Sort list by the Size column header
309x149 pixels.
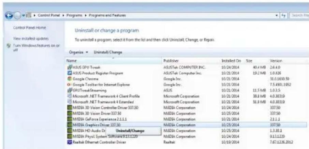click(x=256, y=61)
